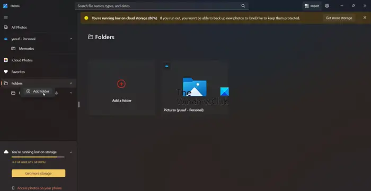This screenshot has width=371, height=191.
Task: Click the red plus Add a folder tile
Action: (x=121, y=88)
